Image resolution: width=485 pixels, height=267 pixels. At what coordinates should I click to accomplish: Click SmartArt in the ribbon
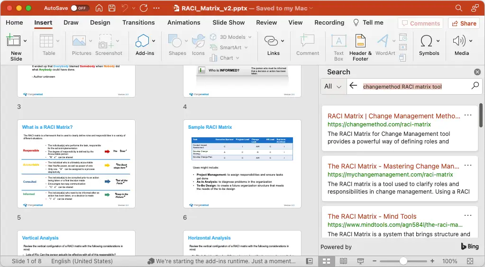click(x=229, y=47)
